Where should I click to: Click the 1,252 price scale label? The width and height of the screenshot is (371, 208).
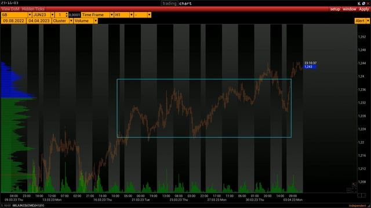click(362, 37)
